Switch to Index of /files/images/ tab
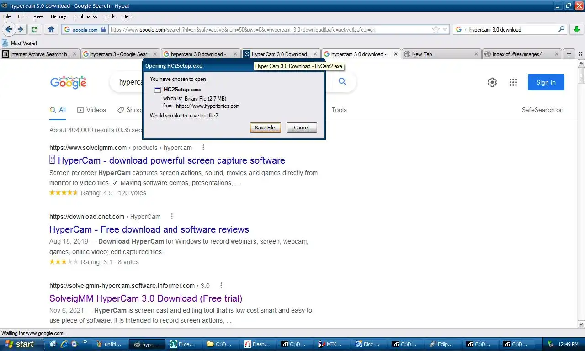Screen dimensions: 585x351 point(522,54)
